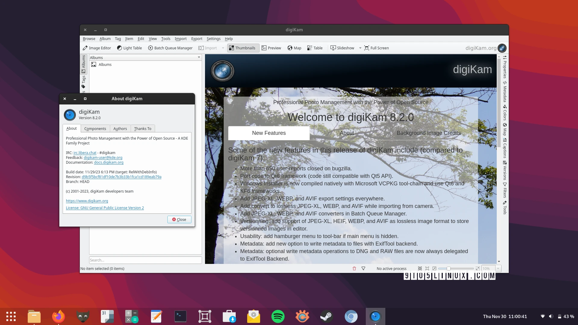Open Tags left sidebar tab
The image size is (578, 325).
(83, 82)
